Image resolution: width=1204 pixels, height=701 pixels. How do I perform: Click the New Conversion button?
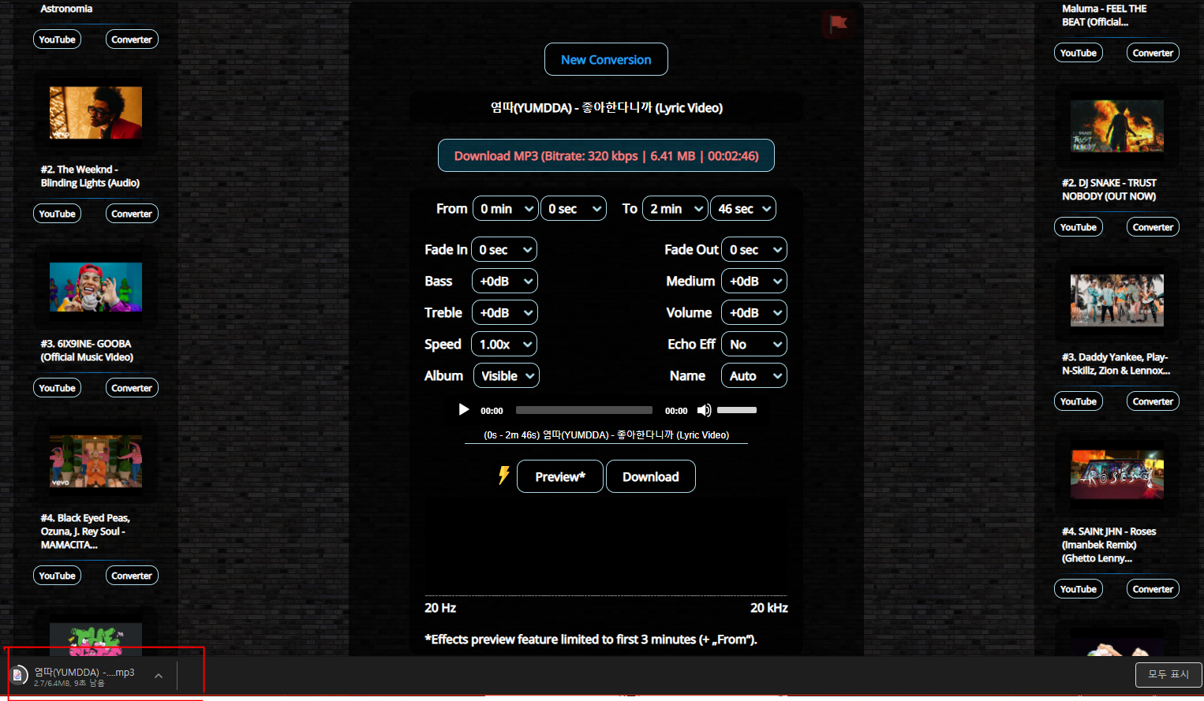click(606, 59)
